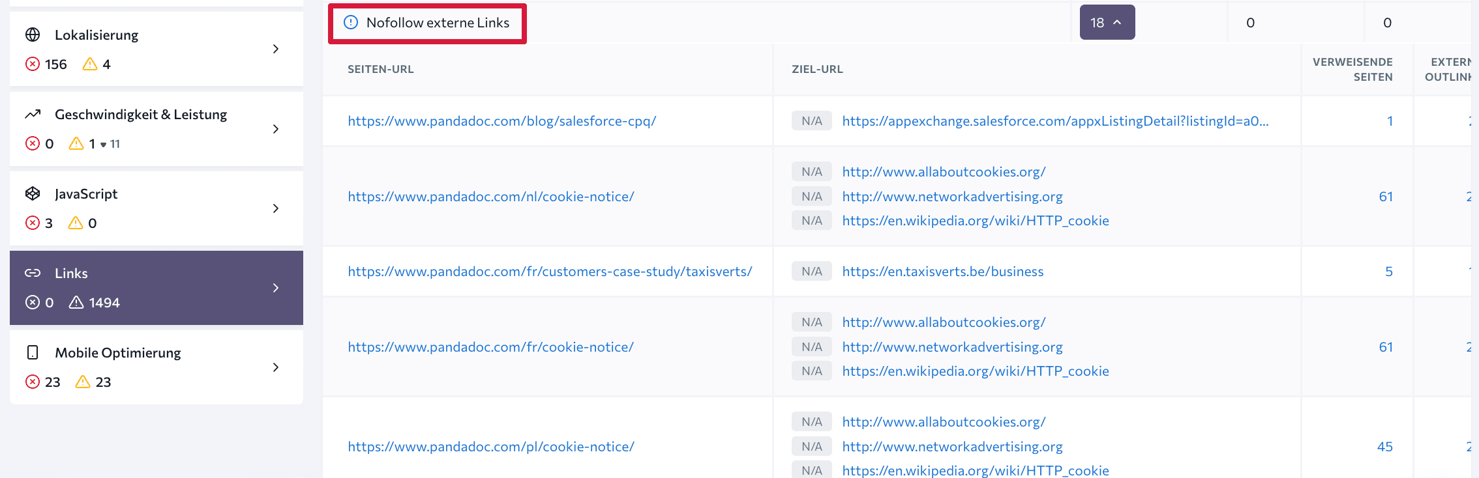
Task: Expand Mobile Optimierung with its chevron
Action: point(276,367)
